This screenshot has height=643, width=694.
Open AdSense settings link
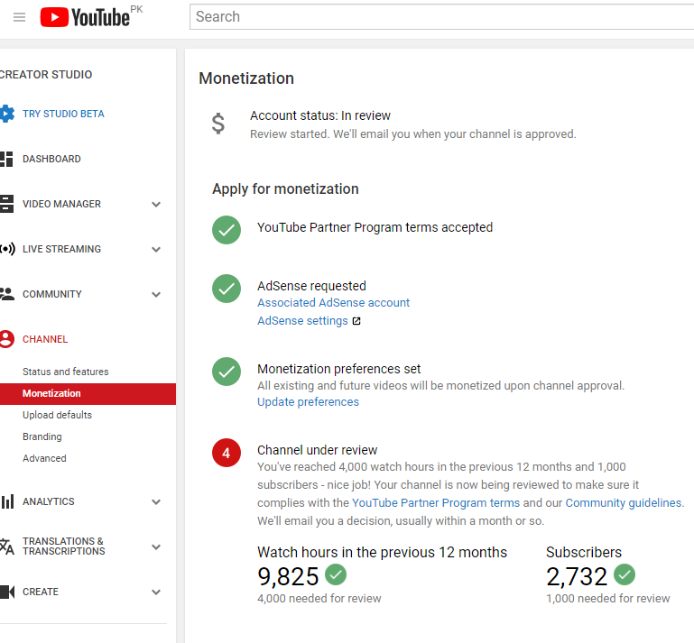coord(302,321)
